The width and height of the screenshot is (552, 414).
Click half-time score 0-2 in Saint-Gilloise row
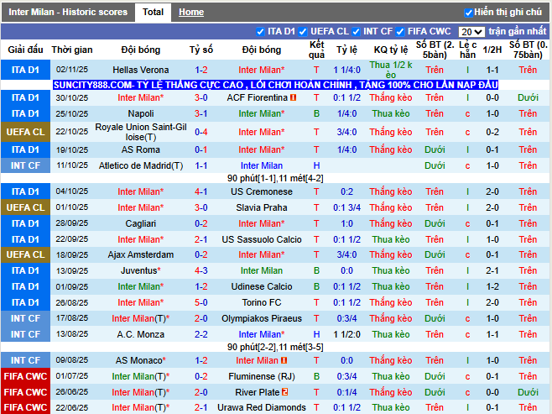click(492, 132)
